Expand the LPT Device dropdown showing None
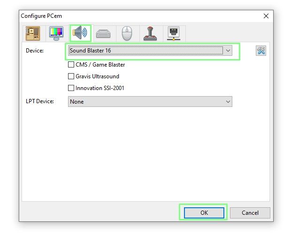 [x=150, y=102]
